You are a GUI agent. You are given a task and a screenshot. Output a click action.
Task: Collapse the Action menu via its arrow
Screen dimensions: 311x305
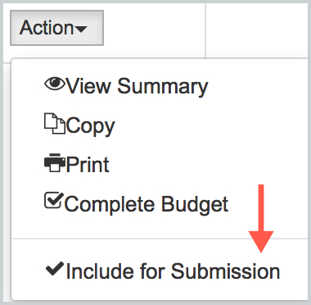[x=81, y=29]
